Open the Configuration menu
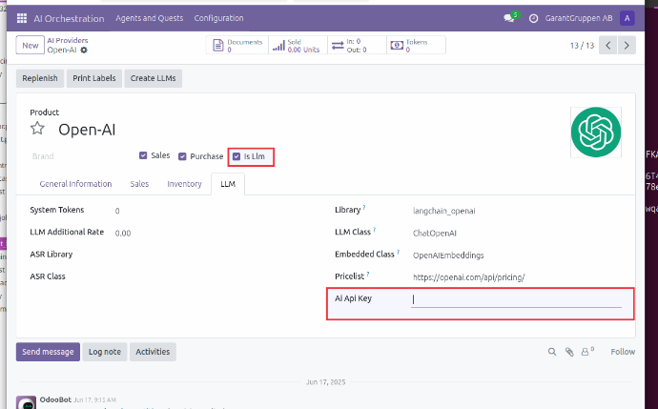Screen dimensions: 658x409 (x=218, y=18)
